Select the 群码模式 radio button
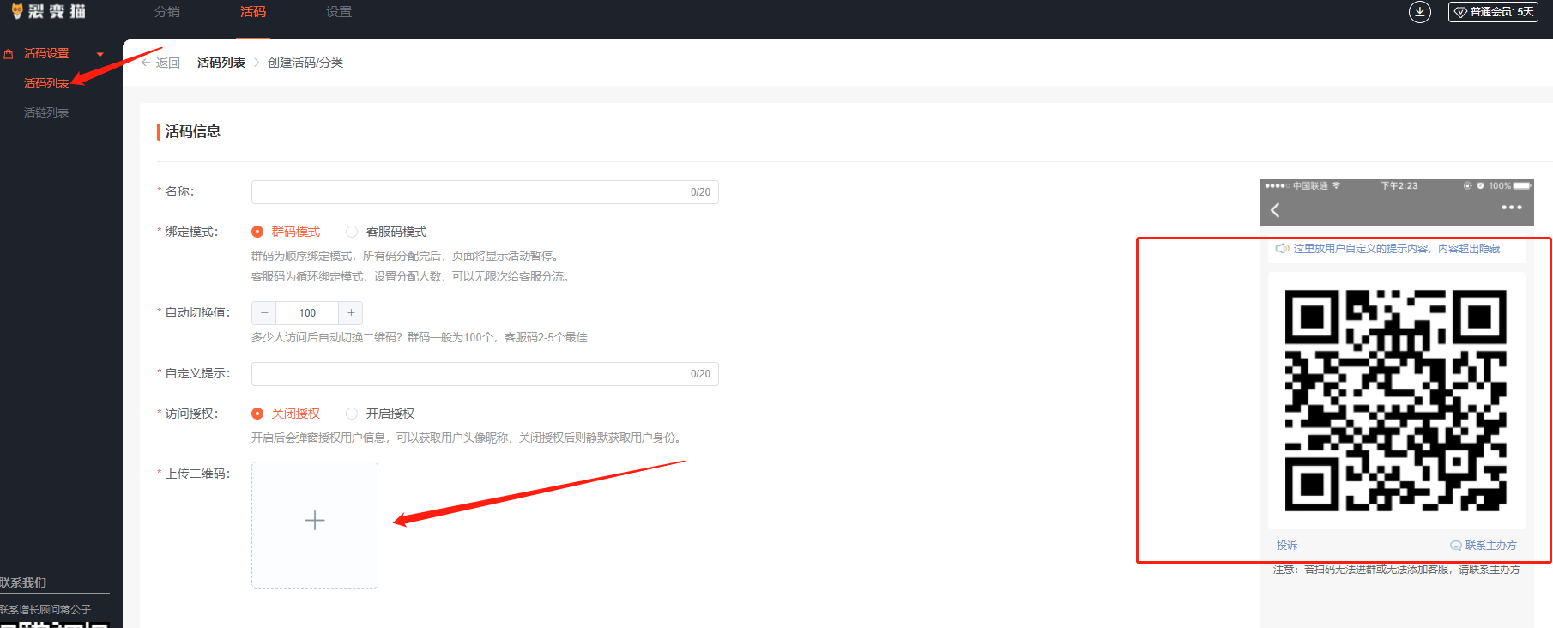1553x628 pixels. tap(257, 232)
